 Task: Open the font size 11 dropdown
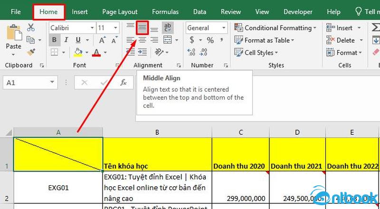click(115, 28)
